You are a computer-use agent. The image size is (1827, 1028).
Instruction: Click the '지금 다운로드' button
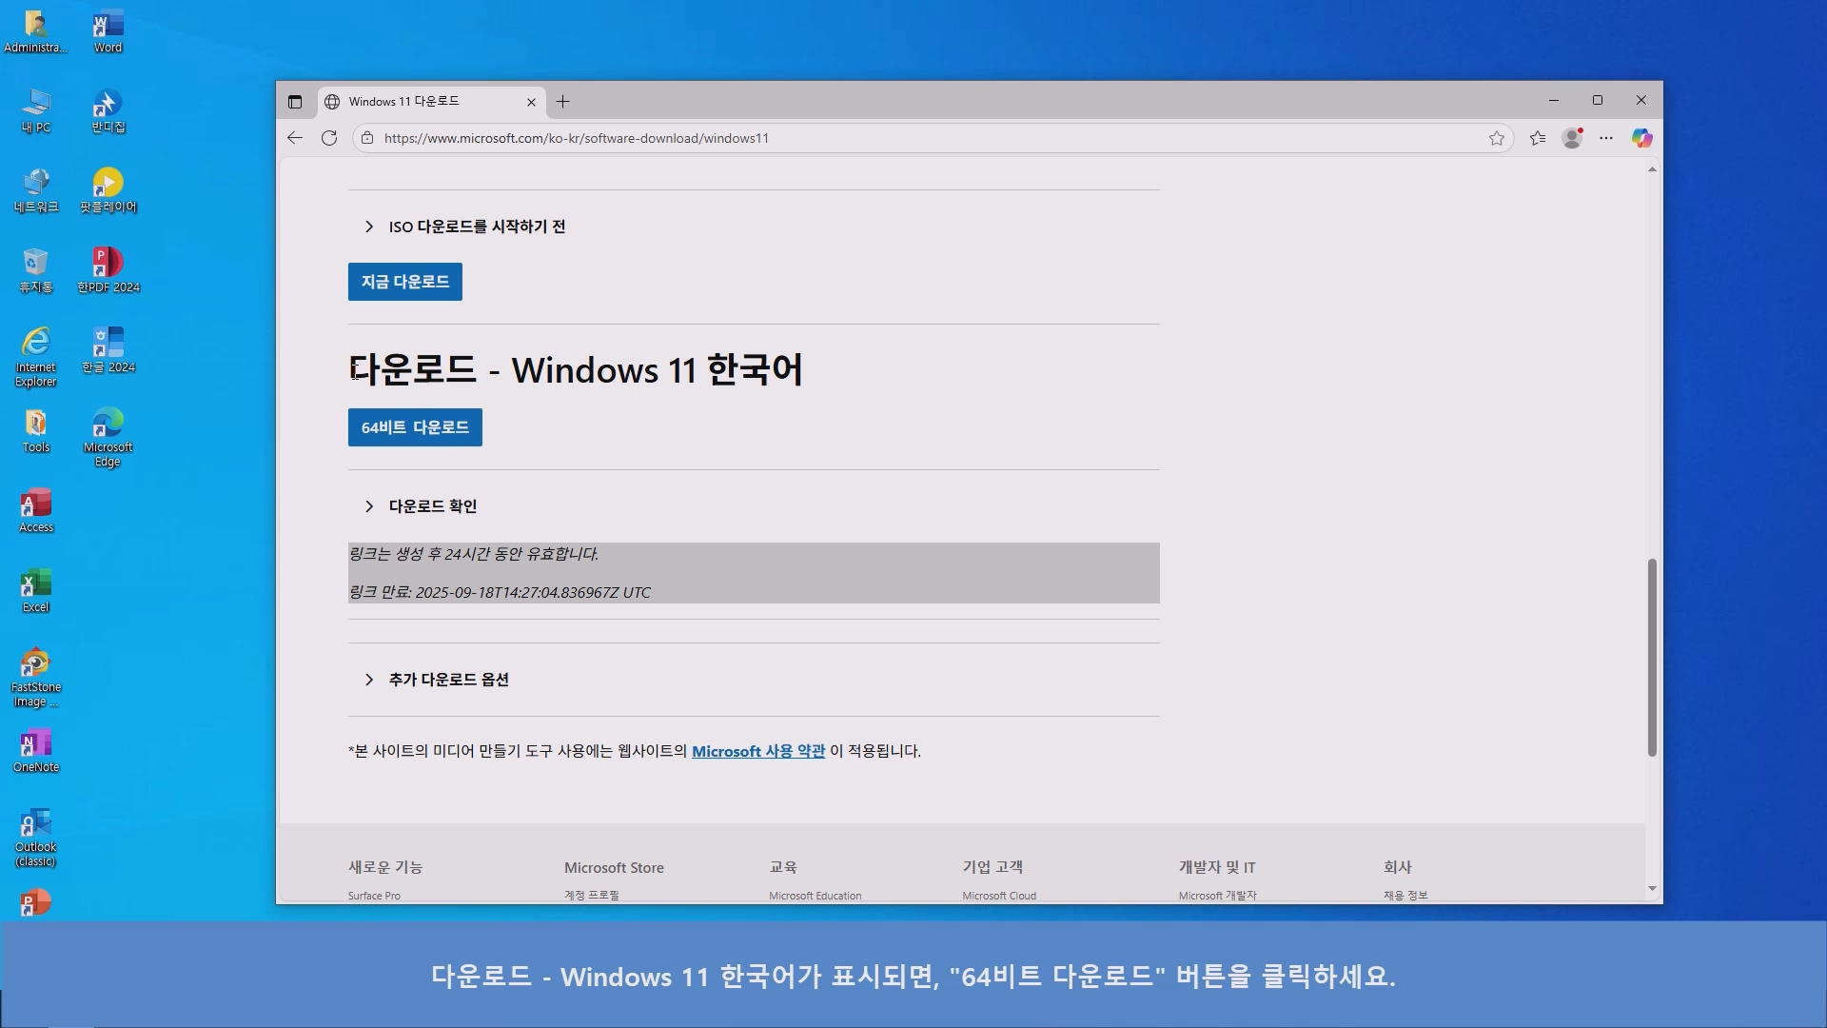pyautogui.click(x=404, y=282)
